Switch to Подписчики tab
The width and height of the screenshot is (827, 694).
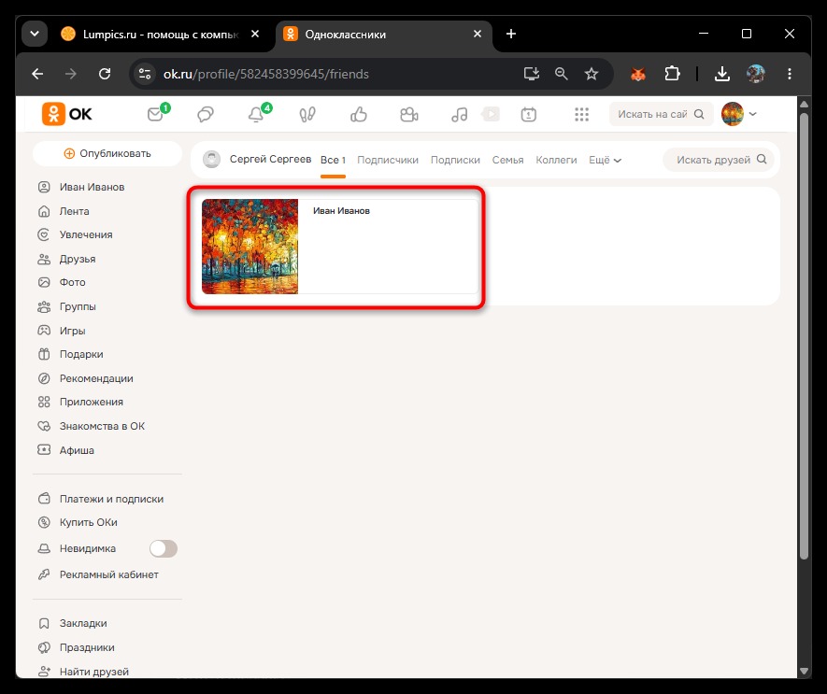(x=388, y=160)
